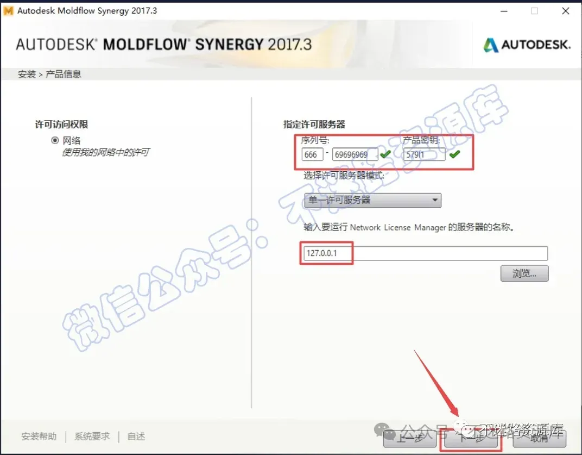Click the product key field 579I1
This screenshot has height=455, width=582.
click(424, 154)
